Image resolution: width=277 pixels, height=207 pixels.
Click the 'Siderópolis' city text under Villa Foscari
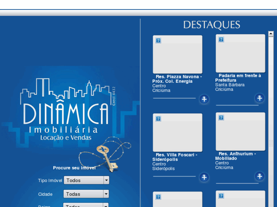point(163,169)
